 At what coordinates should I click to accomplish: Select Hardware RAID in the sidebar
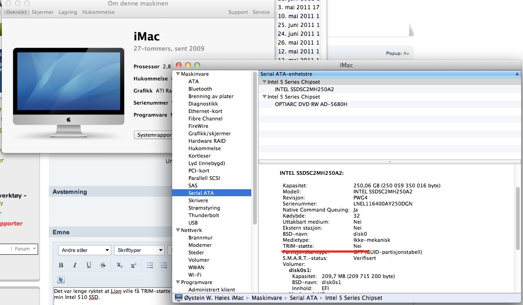pos(207,141)
